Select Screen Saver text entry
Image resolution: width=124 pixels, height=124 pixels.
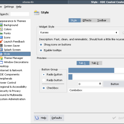tap(12, 46)
